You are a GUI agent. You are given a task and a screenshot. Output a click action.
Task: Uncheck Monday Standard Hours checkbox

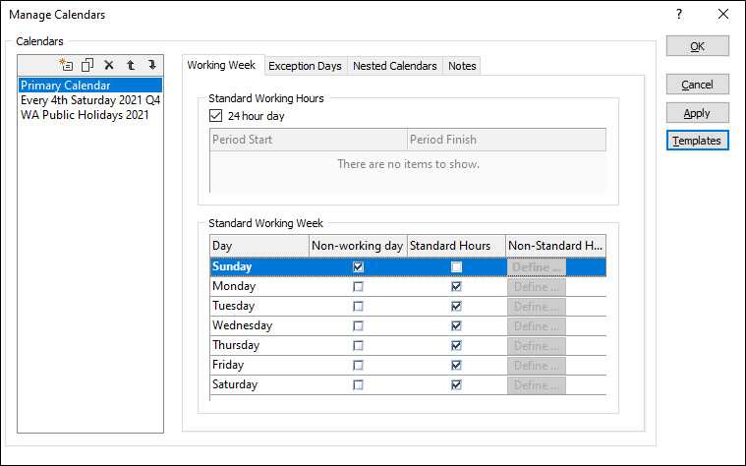pos(456,286)
